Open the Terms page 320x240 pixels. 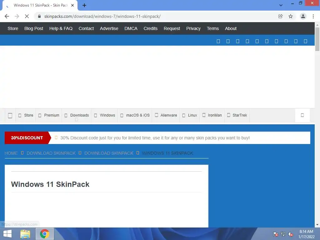(x=212, y=28)
